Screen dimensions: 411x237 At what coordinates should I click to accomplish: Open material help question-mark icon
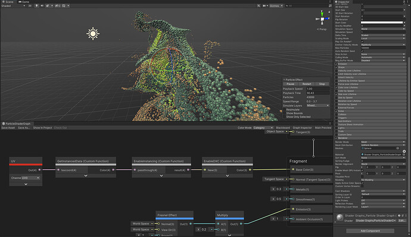click(399, 216)
